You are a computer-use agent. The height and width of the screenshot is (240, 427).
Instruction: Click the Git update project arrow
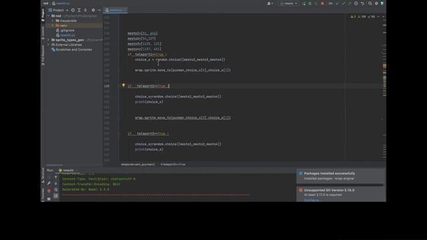[338, 3]
